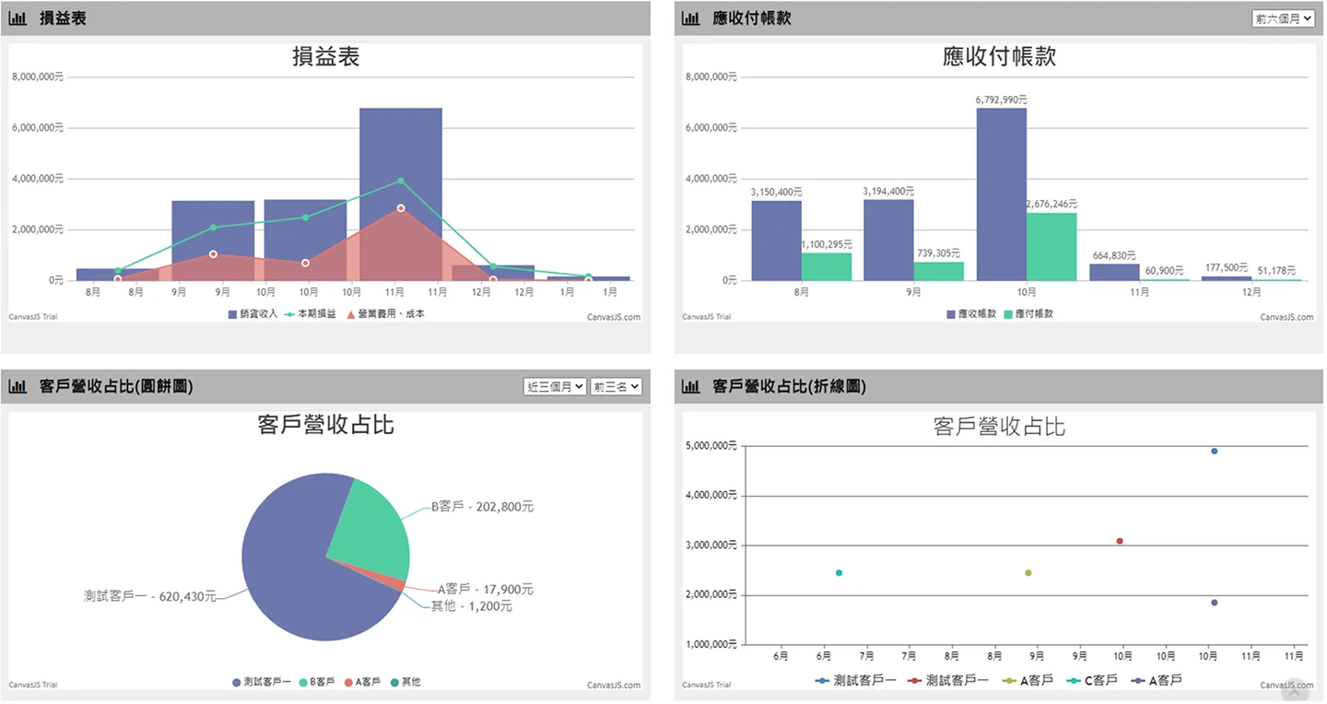Click the 2,676,246元 應付帳款 green bar

click(x=1051, y=246)
